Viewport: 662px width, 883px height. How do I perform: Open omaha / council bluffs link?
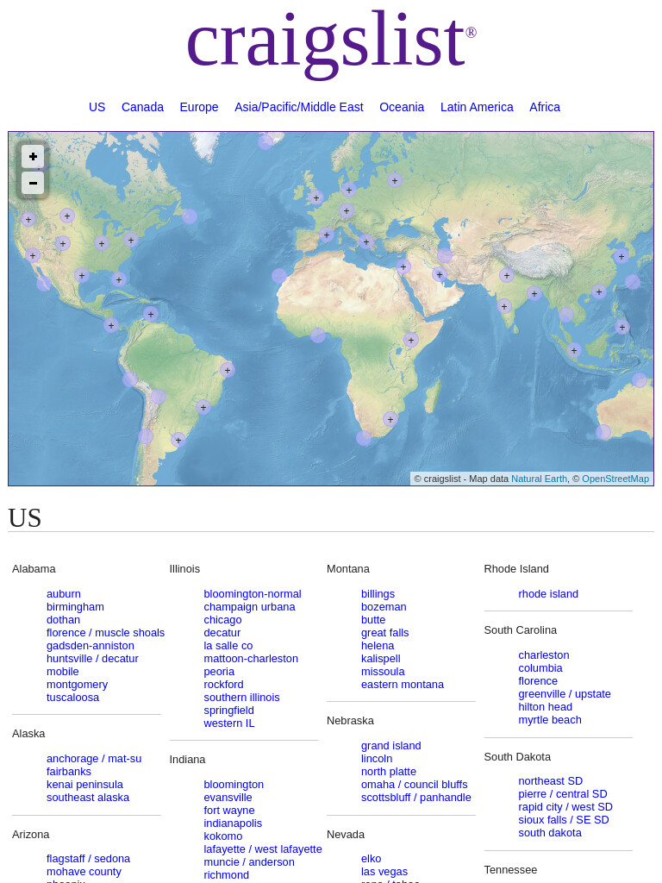[415, 785]
